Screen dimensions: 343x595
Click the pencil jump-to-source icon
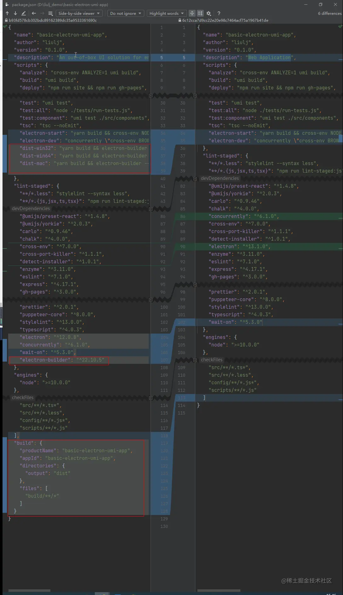coord(24,13)
